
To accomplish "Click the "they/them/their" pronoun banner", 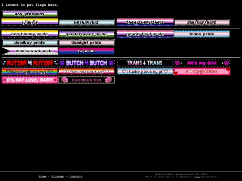I will tap(145, 22).
